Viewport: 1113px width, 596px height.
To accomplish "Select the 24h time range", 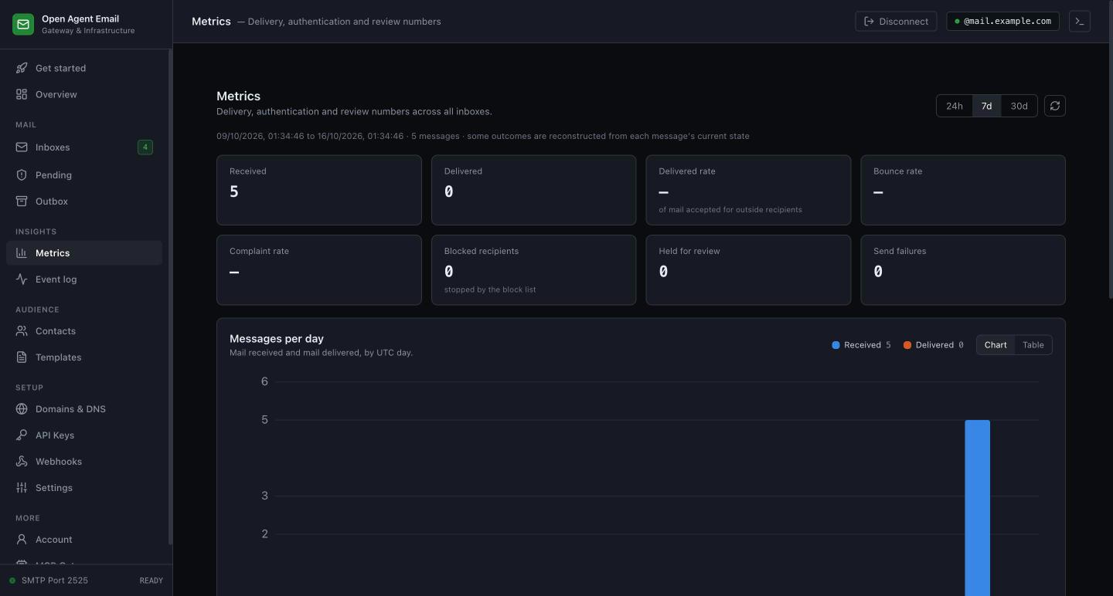I will [955, 106].
